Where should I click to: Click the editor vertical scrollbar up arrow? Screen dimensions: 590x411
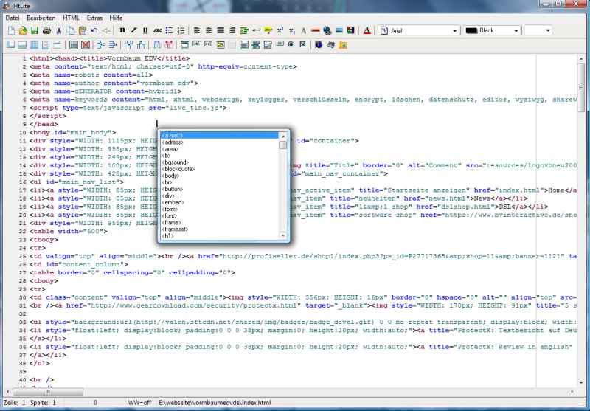[x=581, y=59]
